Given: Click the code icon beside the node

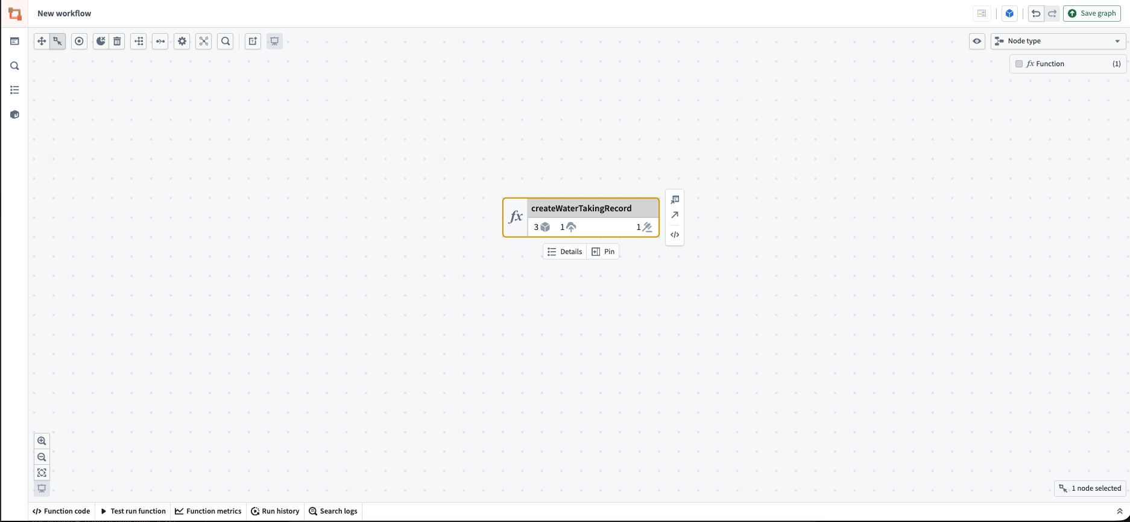Looking at the screenshot, I should [x=675, y=235].
